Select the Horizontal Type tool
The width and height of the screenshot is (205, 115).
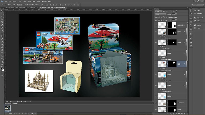coord(2,53)
